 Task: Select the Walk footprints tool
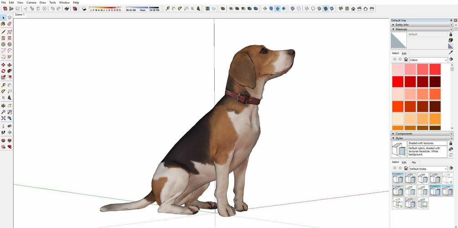tap(3, 132)
